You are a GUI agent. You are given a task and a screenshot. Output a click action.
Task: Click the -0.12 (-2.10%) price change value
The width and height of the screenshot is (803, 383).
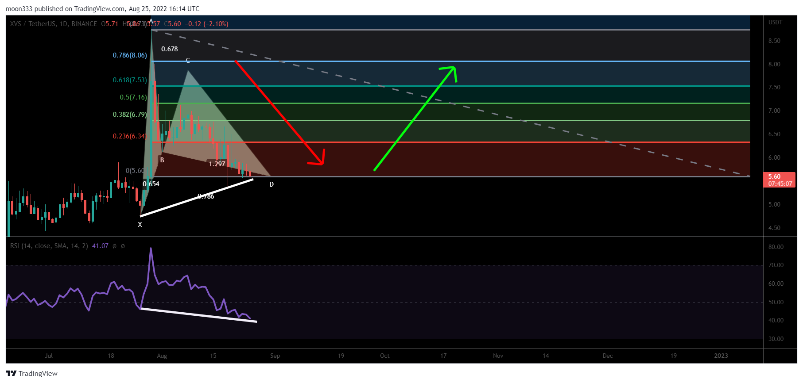[206, 24]
